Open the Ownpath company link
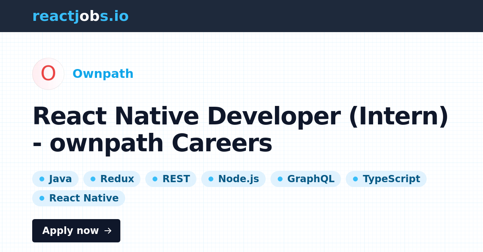 click(103, 73)
